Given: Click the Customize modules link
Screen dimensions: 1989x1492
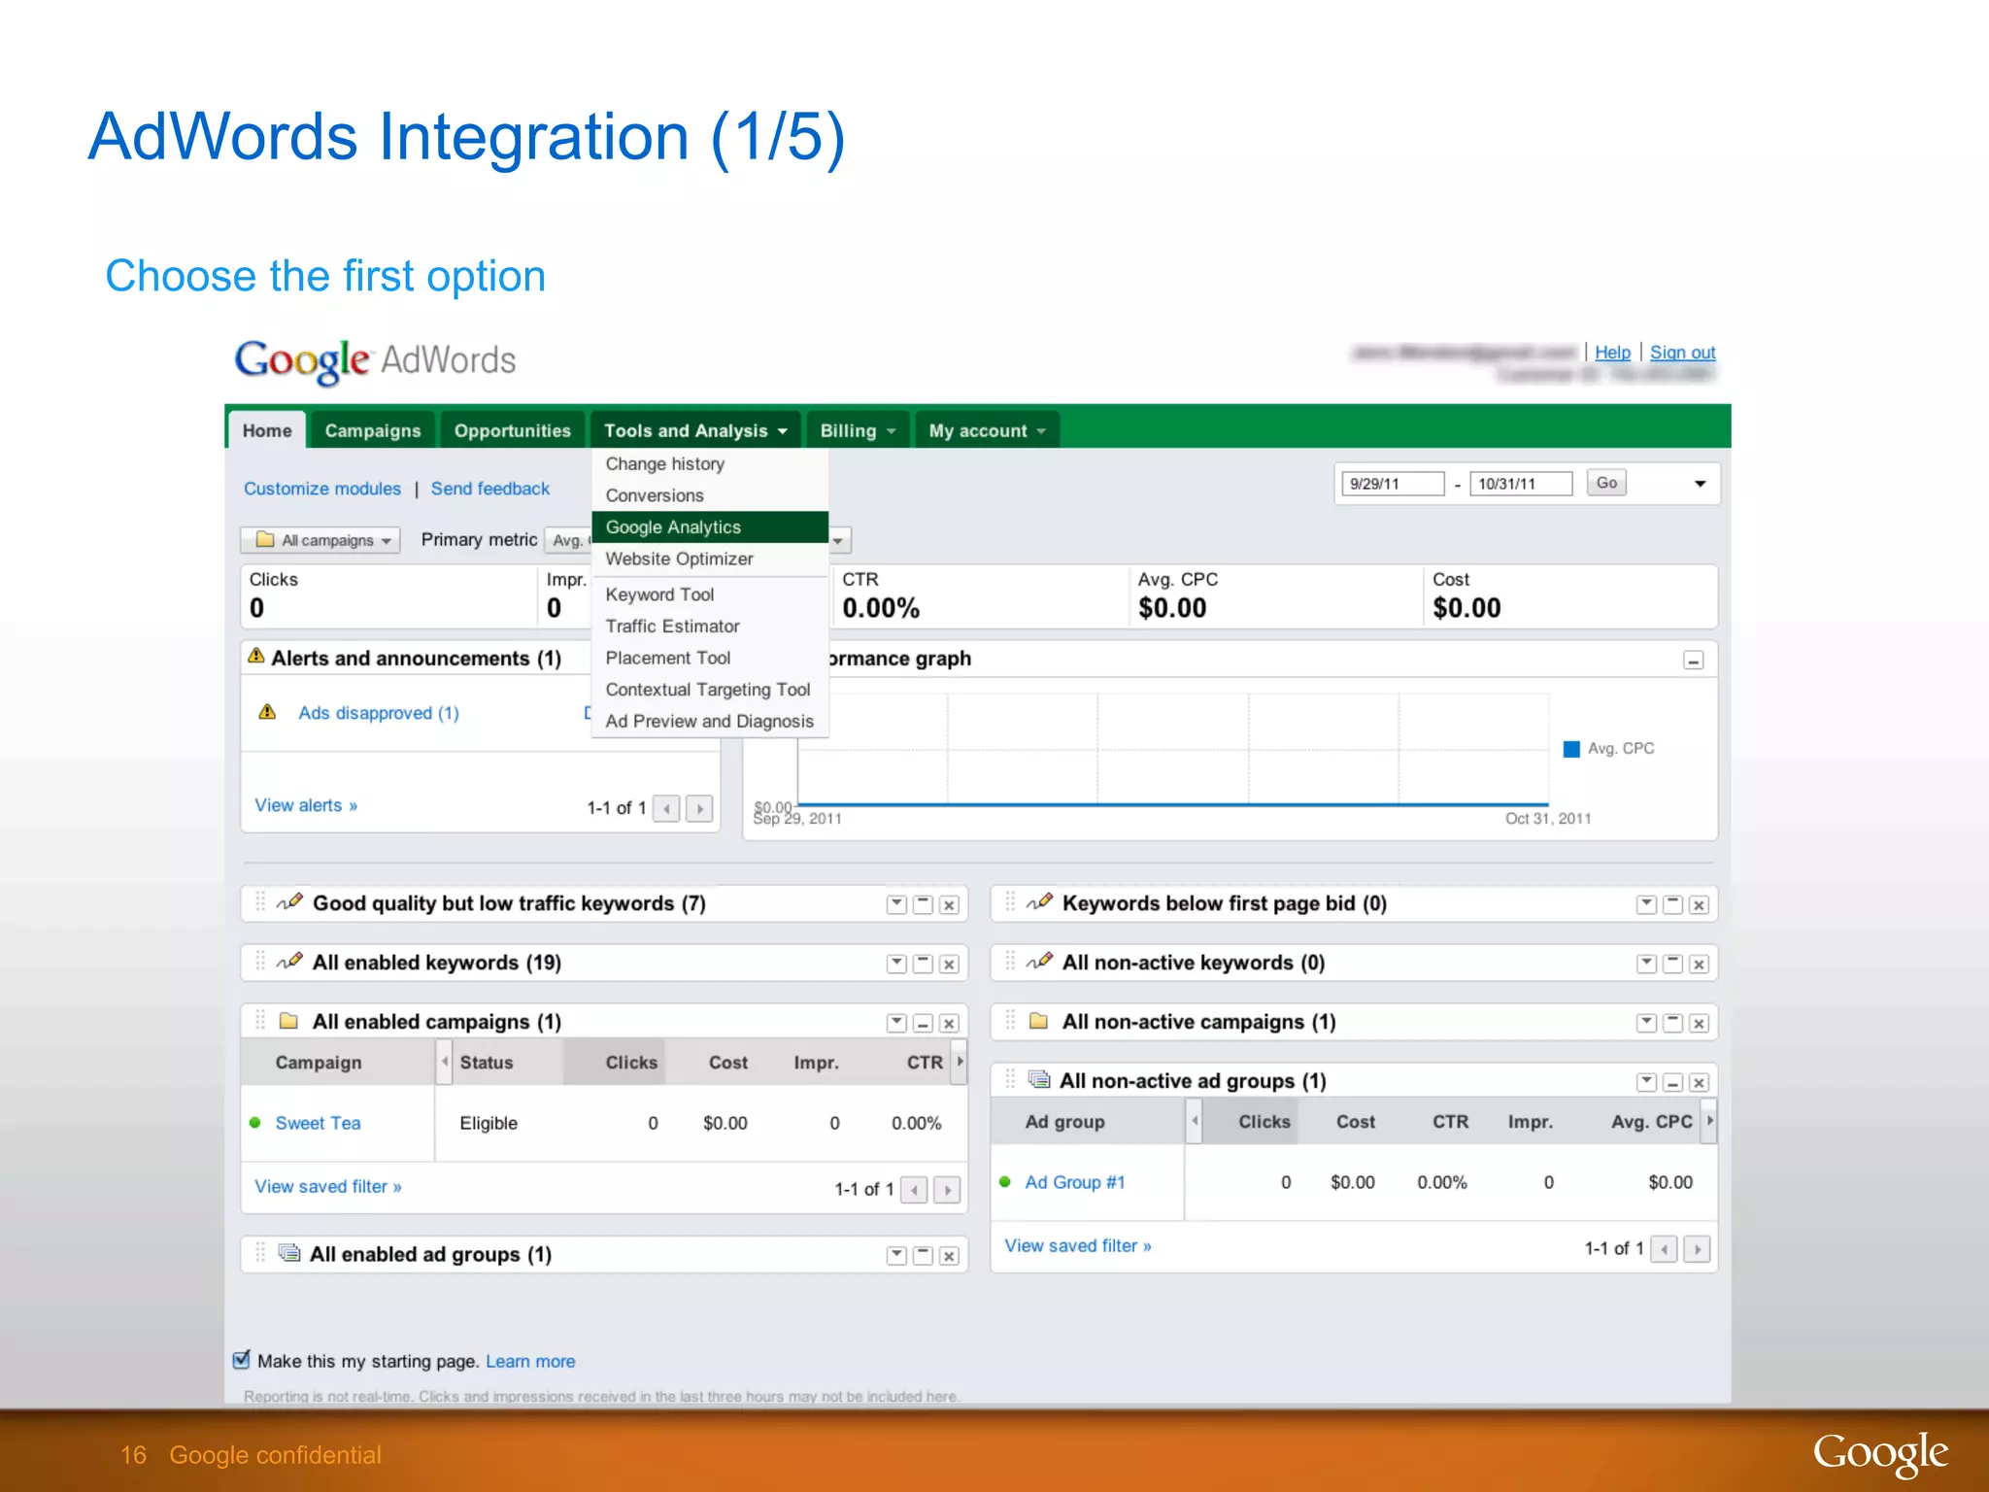Looking at the screenshot, I should point(322,489).
